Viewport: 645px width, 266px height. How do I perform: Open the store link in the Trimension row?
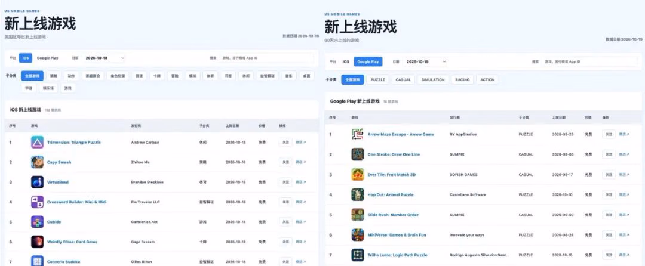300,142
